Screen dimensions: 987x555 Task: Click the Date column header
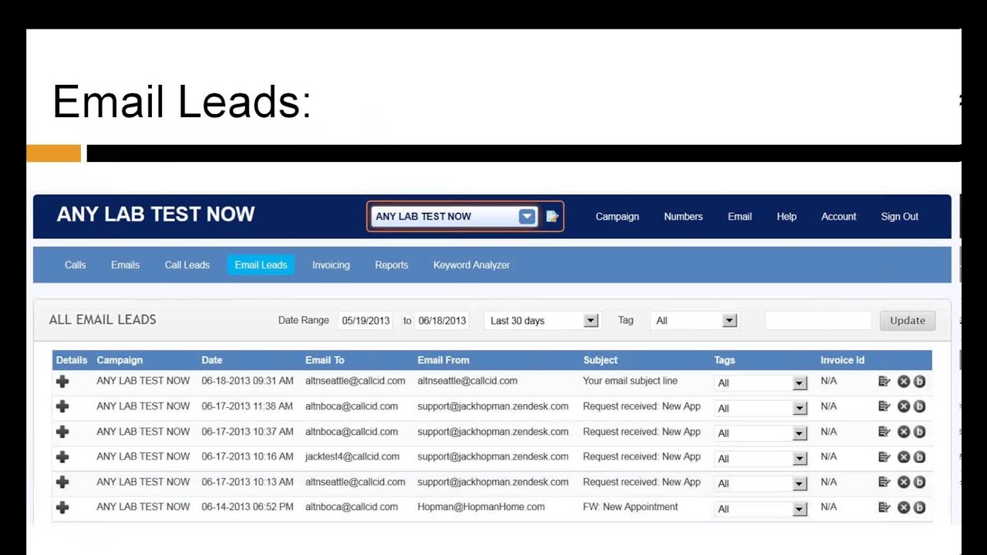pos(212,360)
